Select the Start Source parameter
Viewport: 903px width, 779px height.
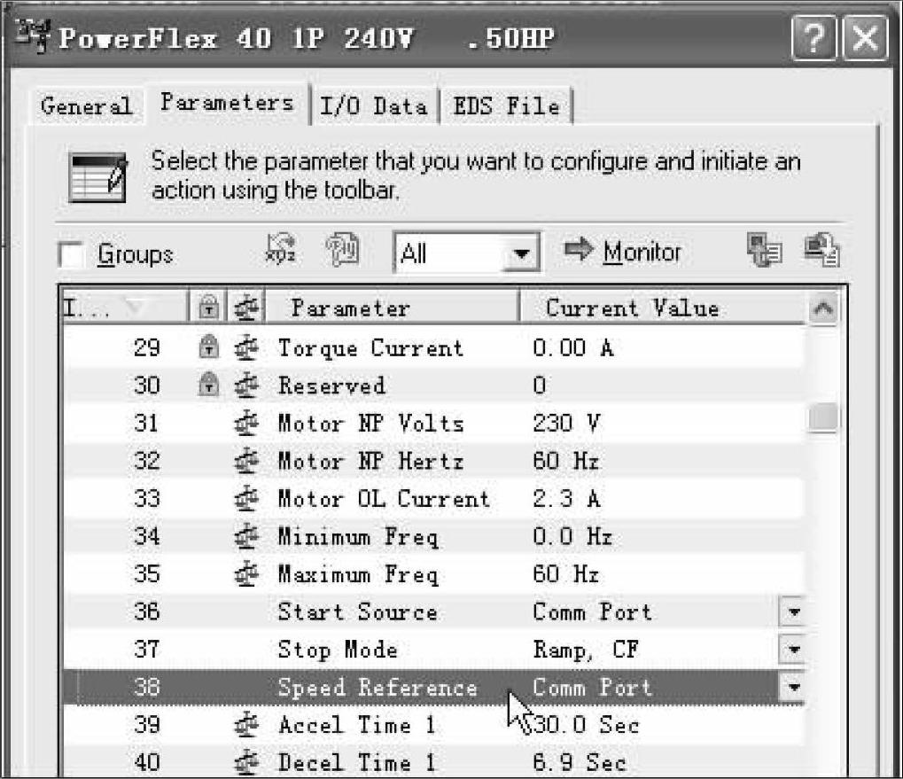point(357,612)
